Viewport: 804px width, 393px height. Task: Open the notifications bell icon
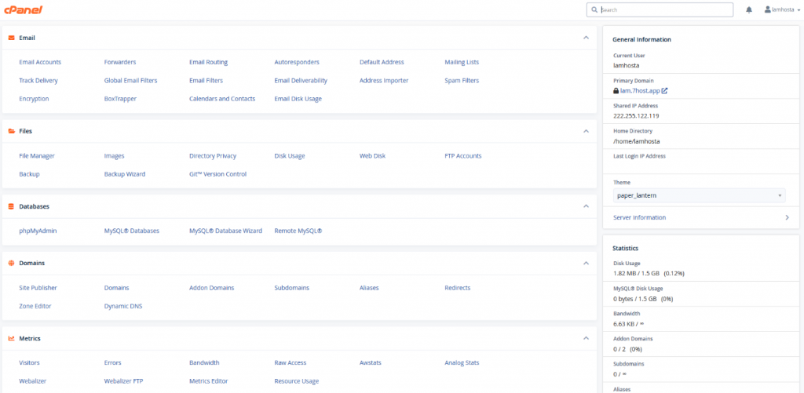pos(749,9)
